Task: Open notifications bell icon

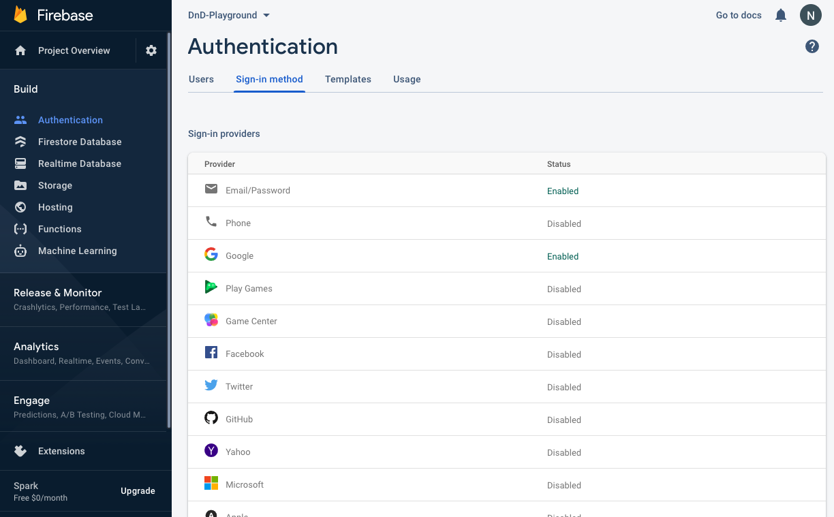Action: click(781, 15)
